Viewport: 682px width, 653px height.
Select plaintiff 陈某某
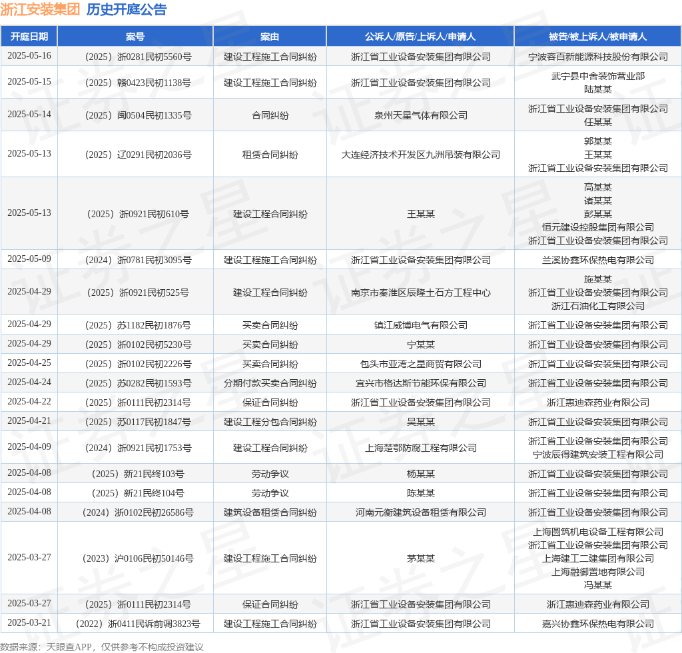[x=421, y=493]
